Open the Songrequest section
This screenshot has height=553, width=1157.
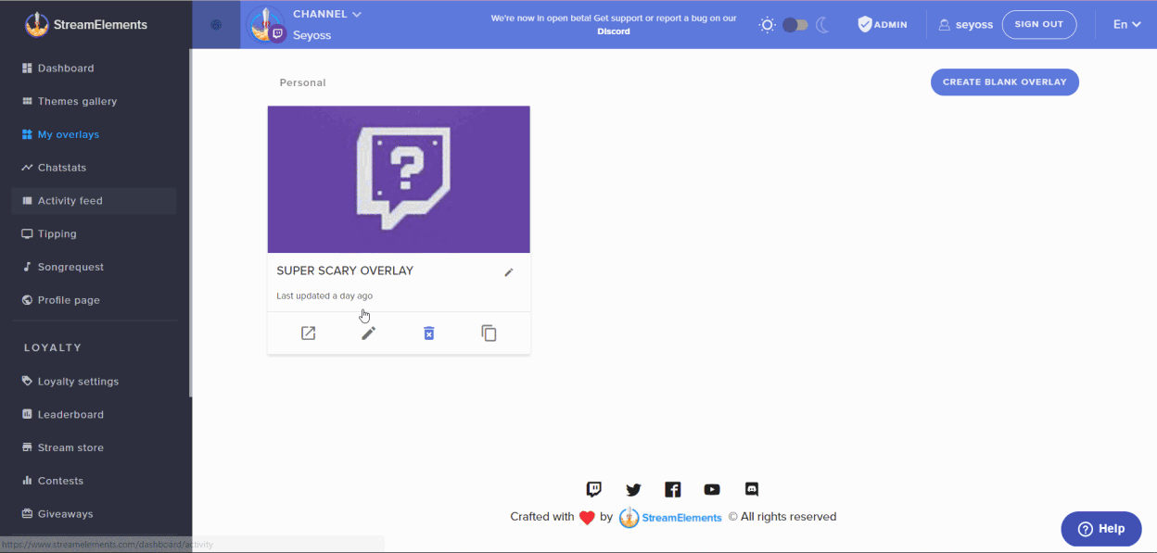click(x=70, y=267)
